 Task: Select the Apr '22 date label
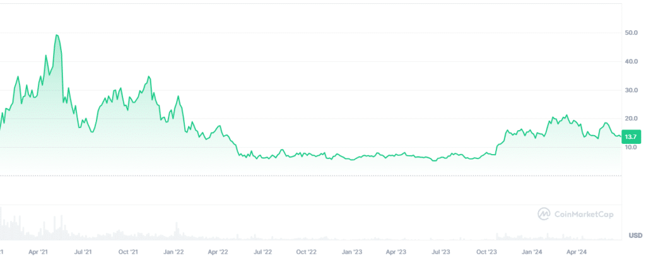click(218, 252)
